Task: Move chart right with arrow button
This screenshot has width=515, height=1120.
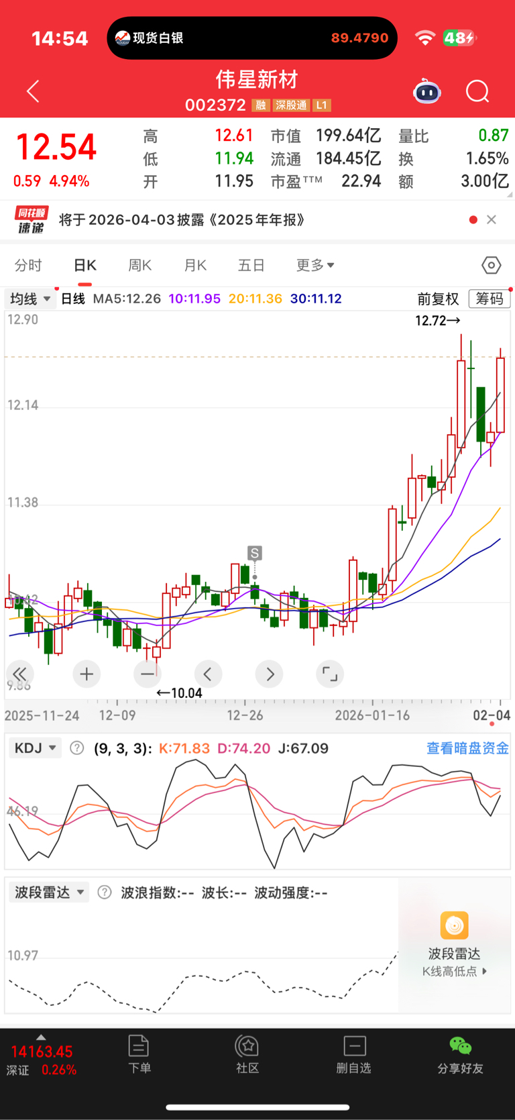Action: (270, 674)
